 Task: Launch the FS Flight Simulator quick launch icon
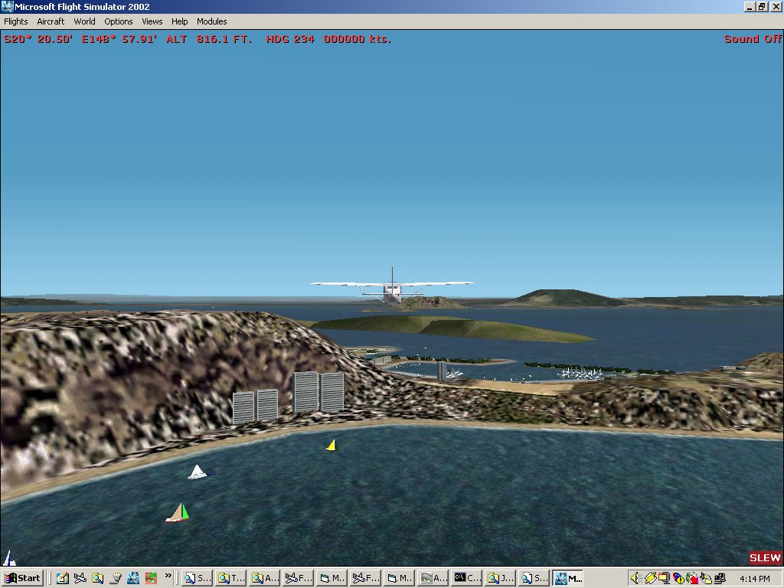(133, 579)
